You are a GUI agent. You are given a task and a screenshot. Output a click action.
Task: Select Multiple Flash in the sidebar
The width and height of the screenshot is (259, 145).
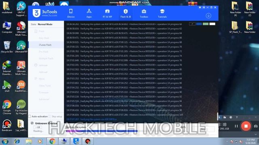[x=46, y=58]
